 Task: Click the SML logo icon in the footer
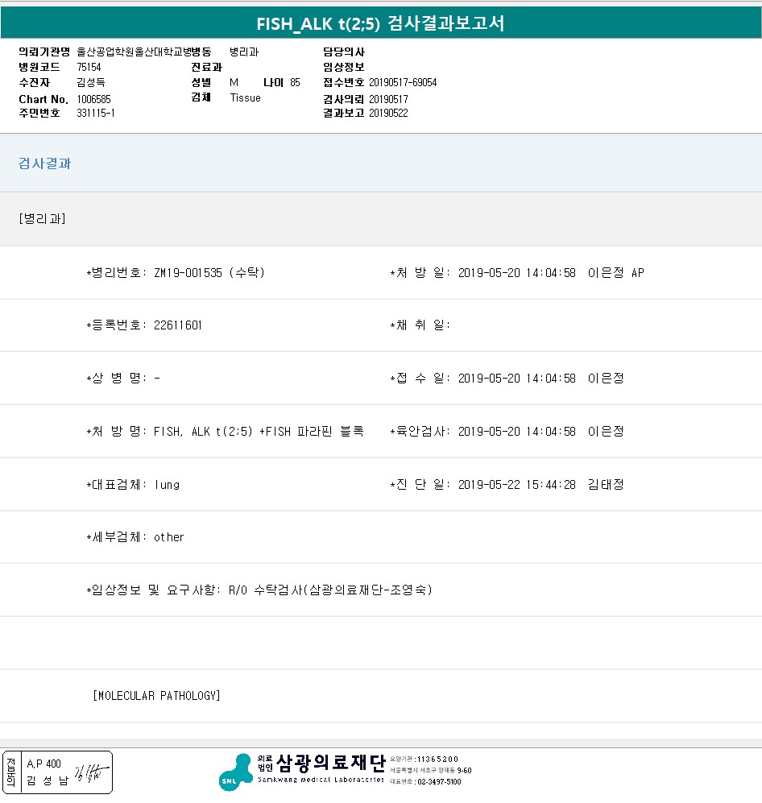pos(235,772)
